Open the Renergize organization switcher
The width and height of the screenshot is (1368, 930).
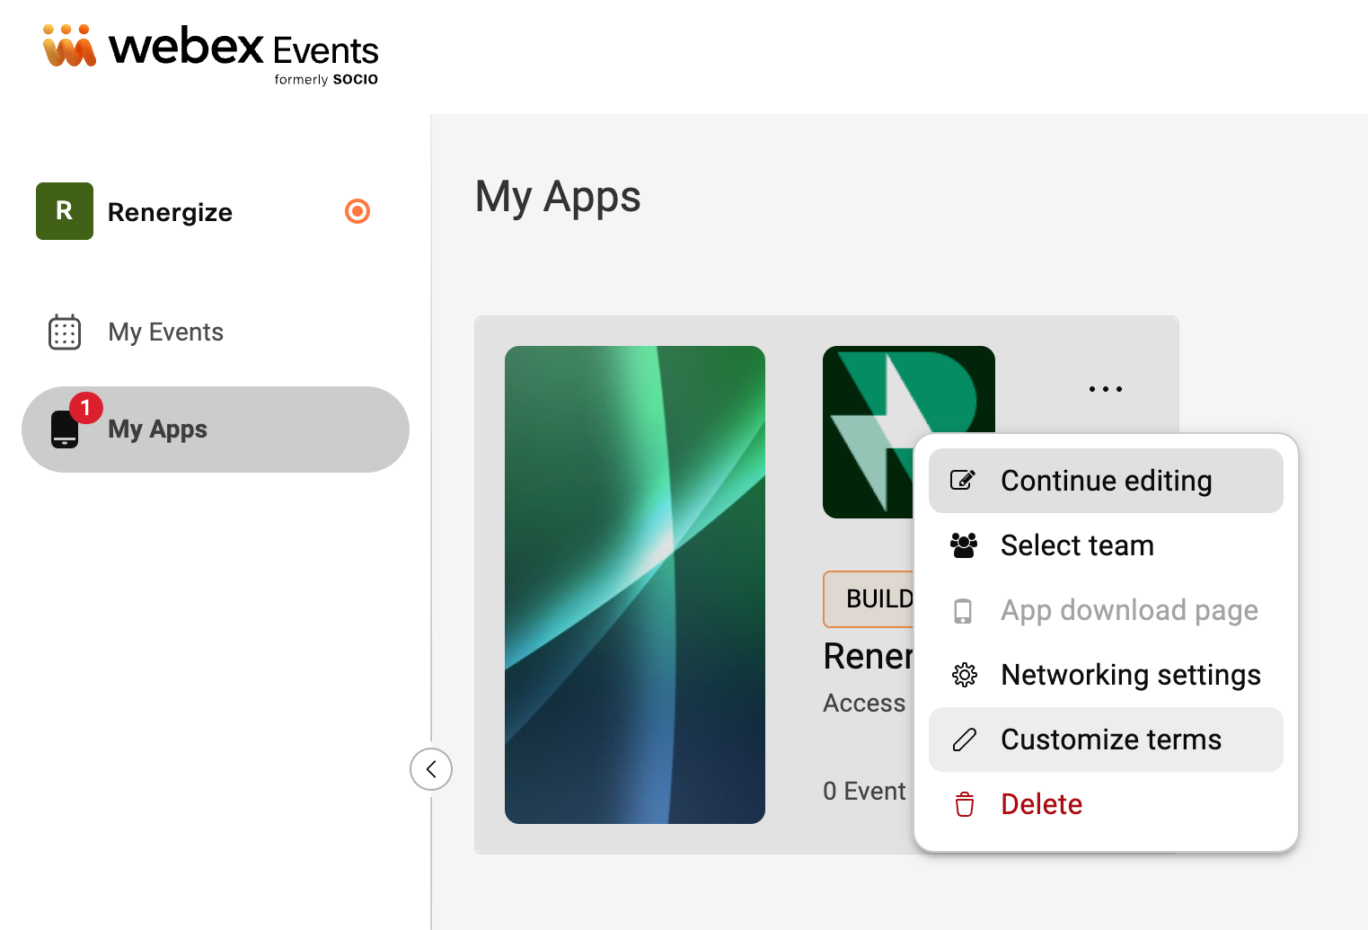(x=205, y=211)
